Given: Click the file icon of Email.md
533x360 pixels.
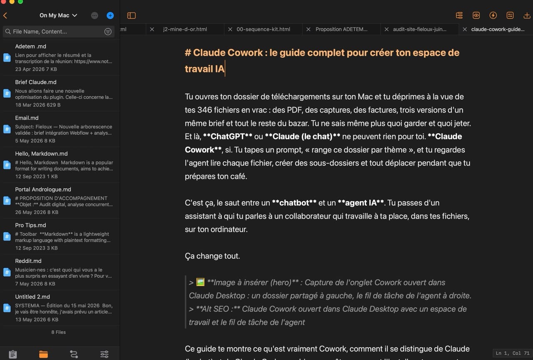Looking at the screenshot, I should [x=7, y=129].
